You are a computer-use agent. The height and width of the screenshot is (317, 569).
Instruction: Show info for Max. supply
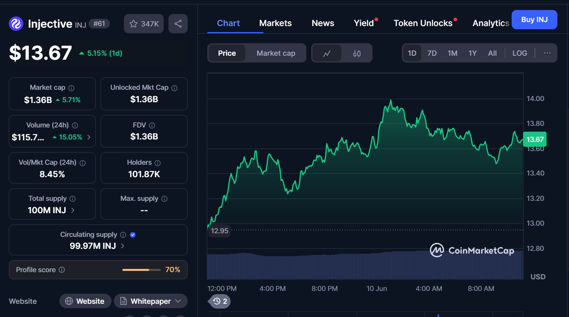click(164, 199)
